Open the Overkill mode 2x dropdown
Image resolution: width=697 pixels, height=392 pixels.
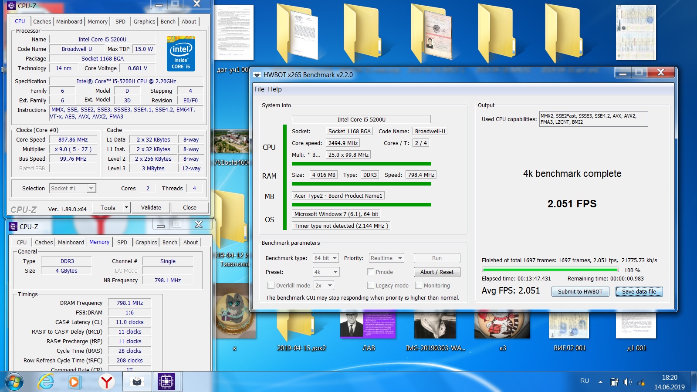(324, 285)
